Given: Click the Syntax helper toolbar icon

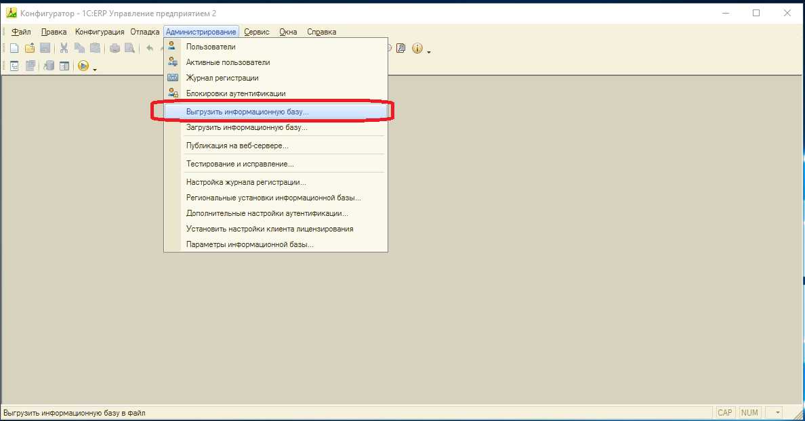Looking at the screenshot, I should coord(401,48).
